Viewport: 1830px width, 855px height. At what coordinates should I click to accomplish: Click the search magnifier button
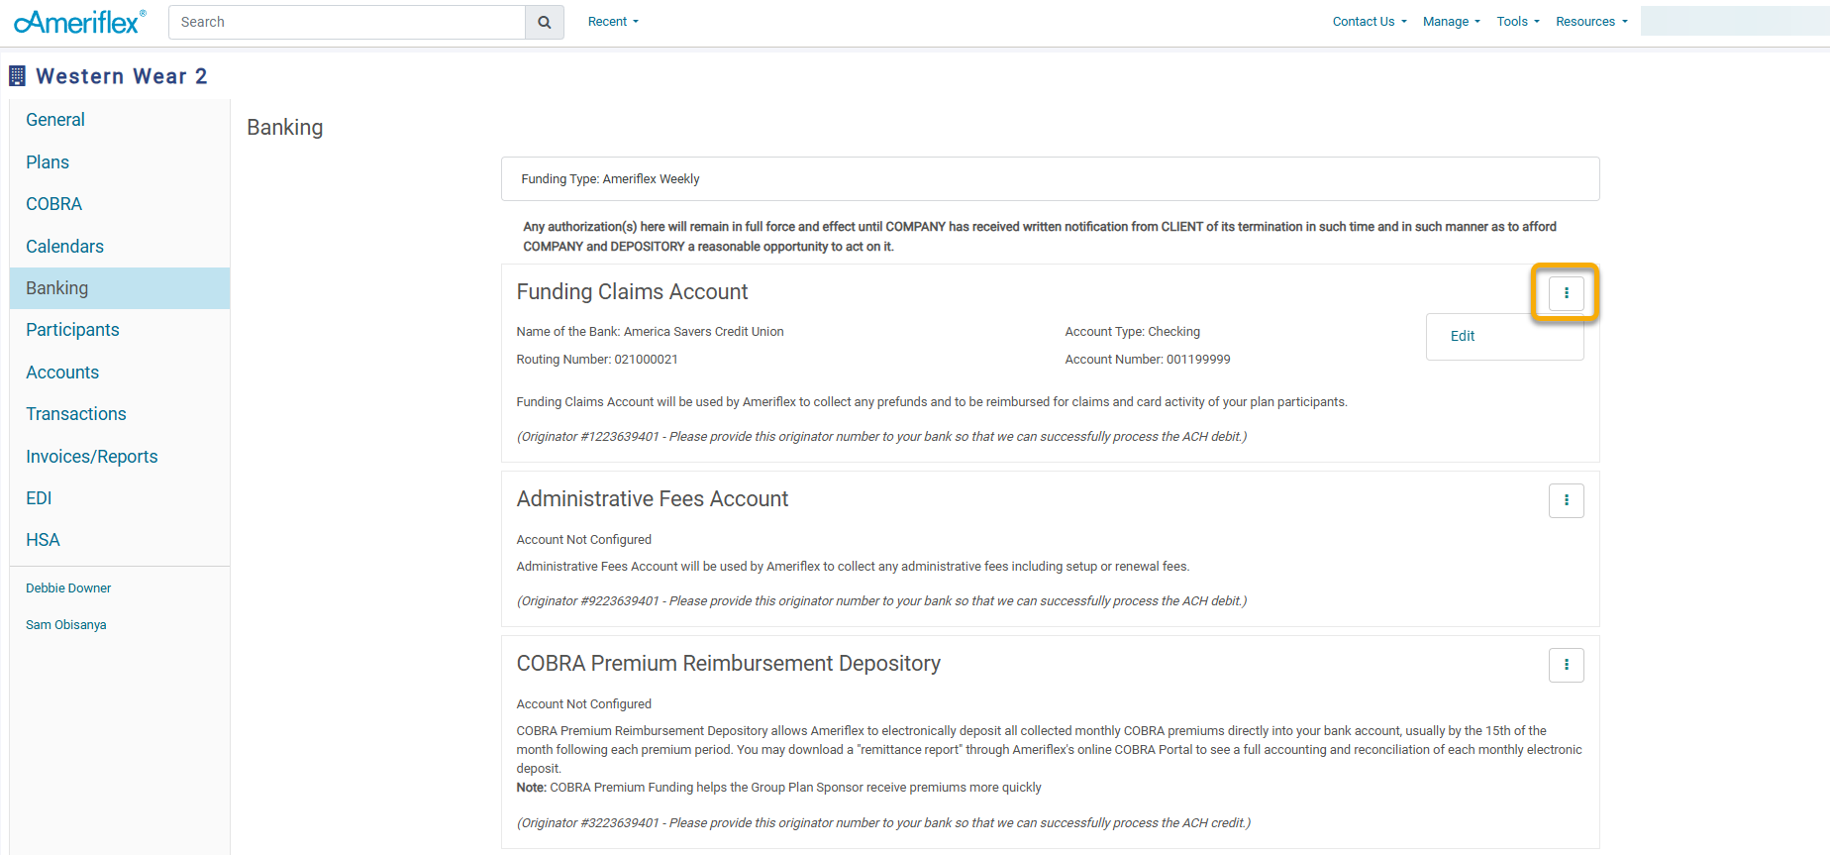click(x=545, y=22)
